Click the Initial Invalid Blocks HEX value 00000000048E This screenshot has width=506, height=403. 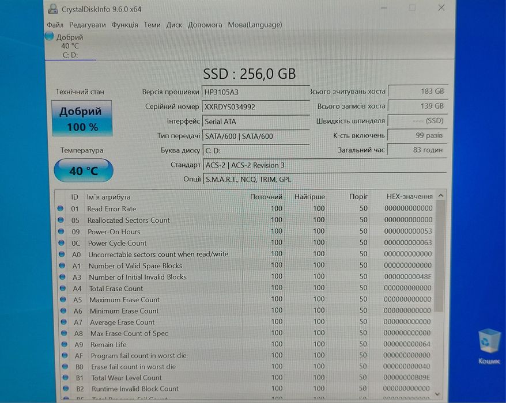[408, 276]
